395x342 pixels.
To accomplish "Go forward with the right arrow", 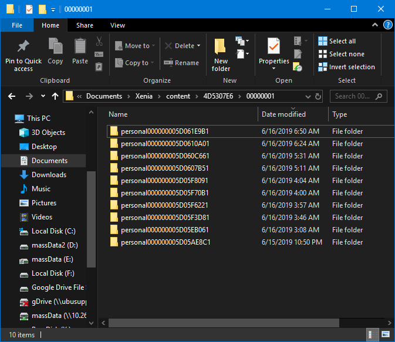I will click(x=29, y=96).
